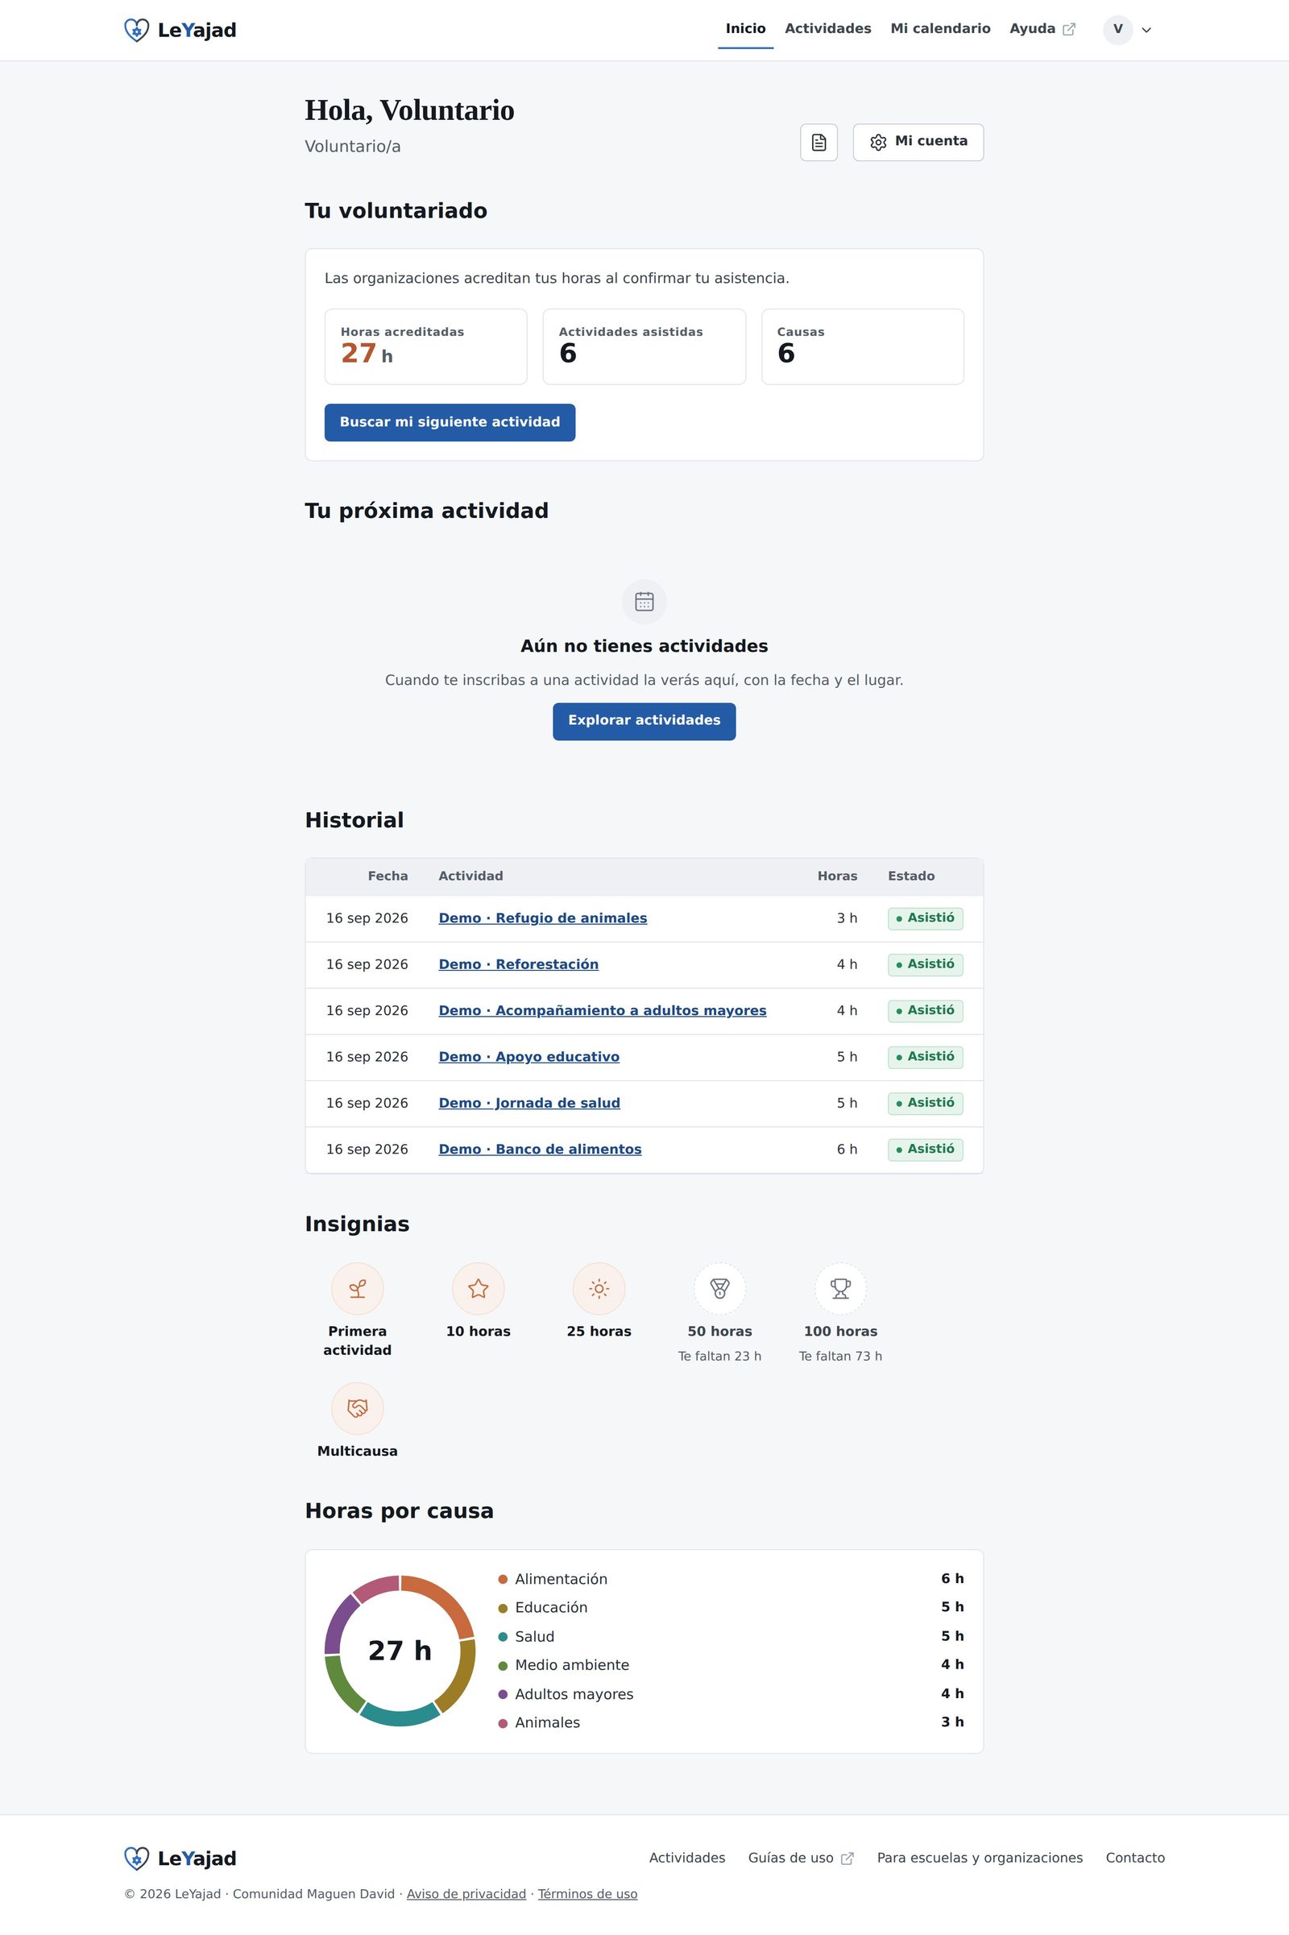Open Aviso de privacidad footer link
1289x1935 pixels.
point(466,1894)
